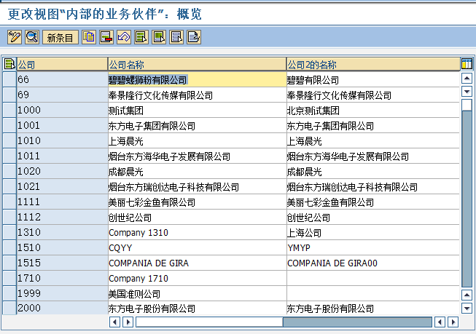Viewport: 476px width, 334px height.
Task: Click 美丽七彩金鱼有限公司 in the 公司名称 column
Action: (x=197, y=202)
